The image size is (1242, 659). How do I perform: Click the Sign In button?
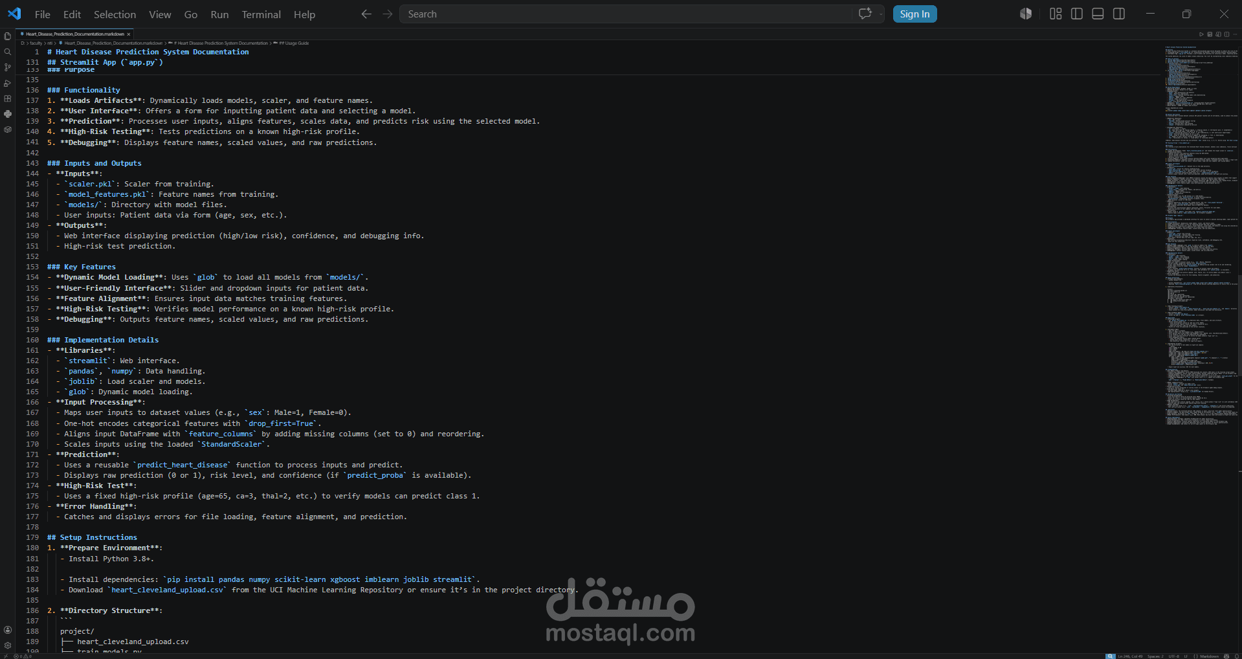pos(915,14)
